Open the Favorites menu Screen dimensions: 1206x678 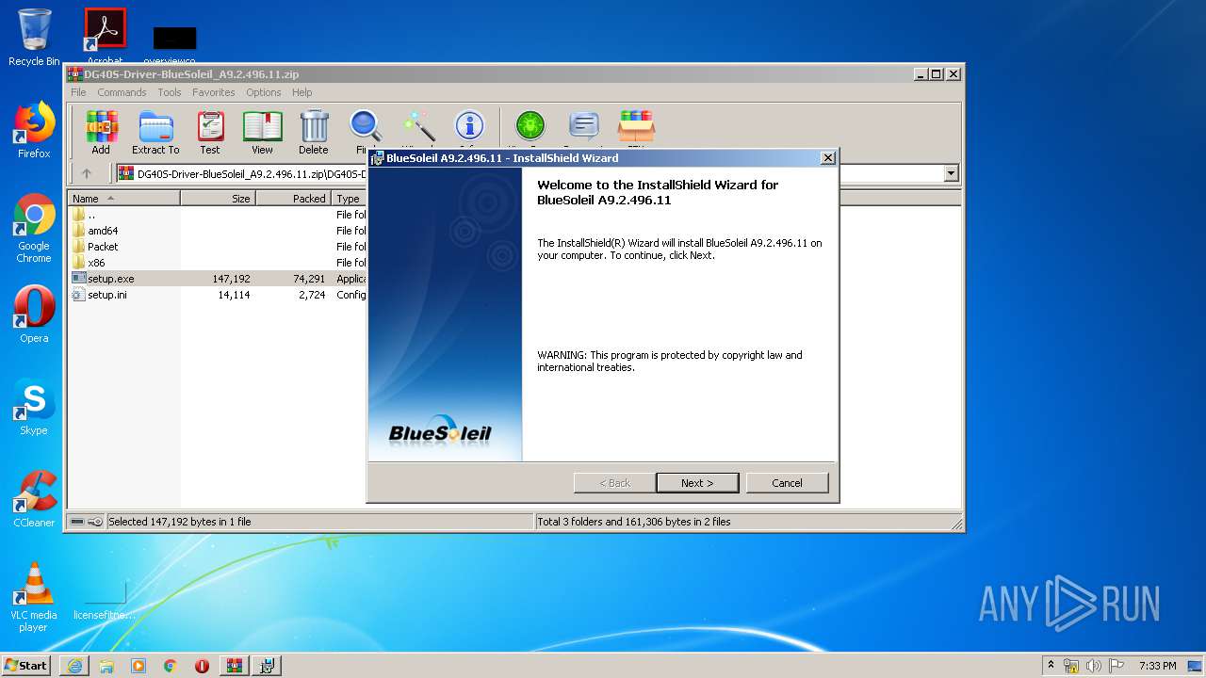pyautogui.click(x=214, y=92)
